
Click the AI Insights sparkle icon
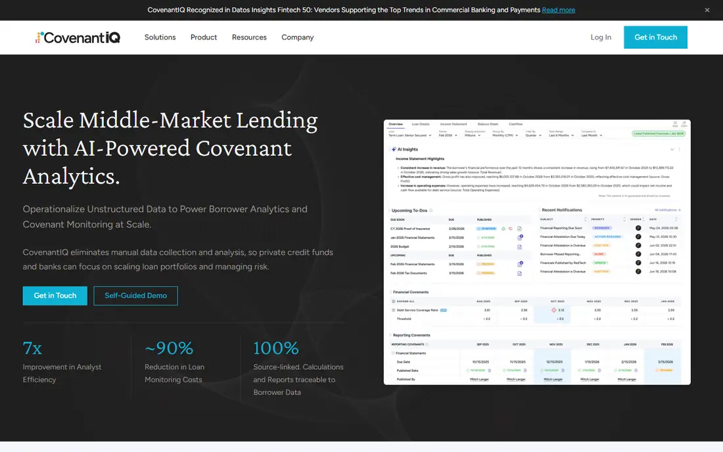point(394,149)
